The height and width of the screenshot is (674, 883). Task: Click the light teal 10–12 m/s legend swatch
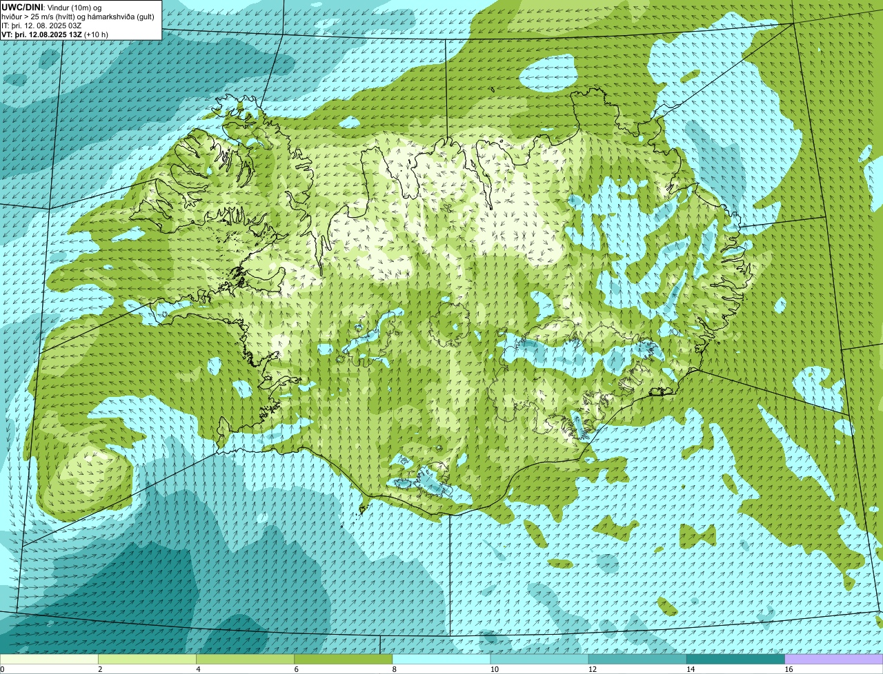(x=539, y=660)
